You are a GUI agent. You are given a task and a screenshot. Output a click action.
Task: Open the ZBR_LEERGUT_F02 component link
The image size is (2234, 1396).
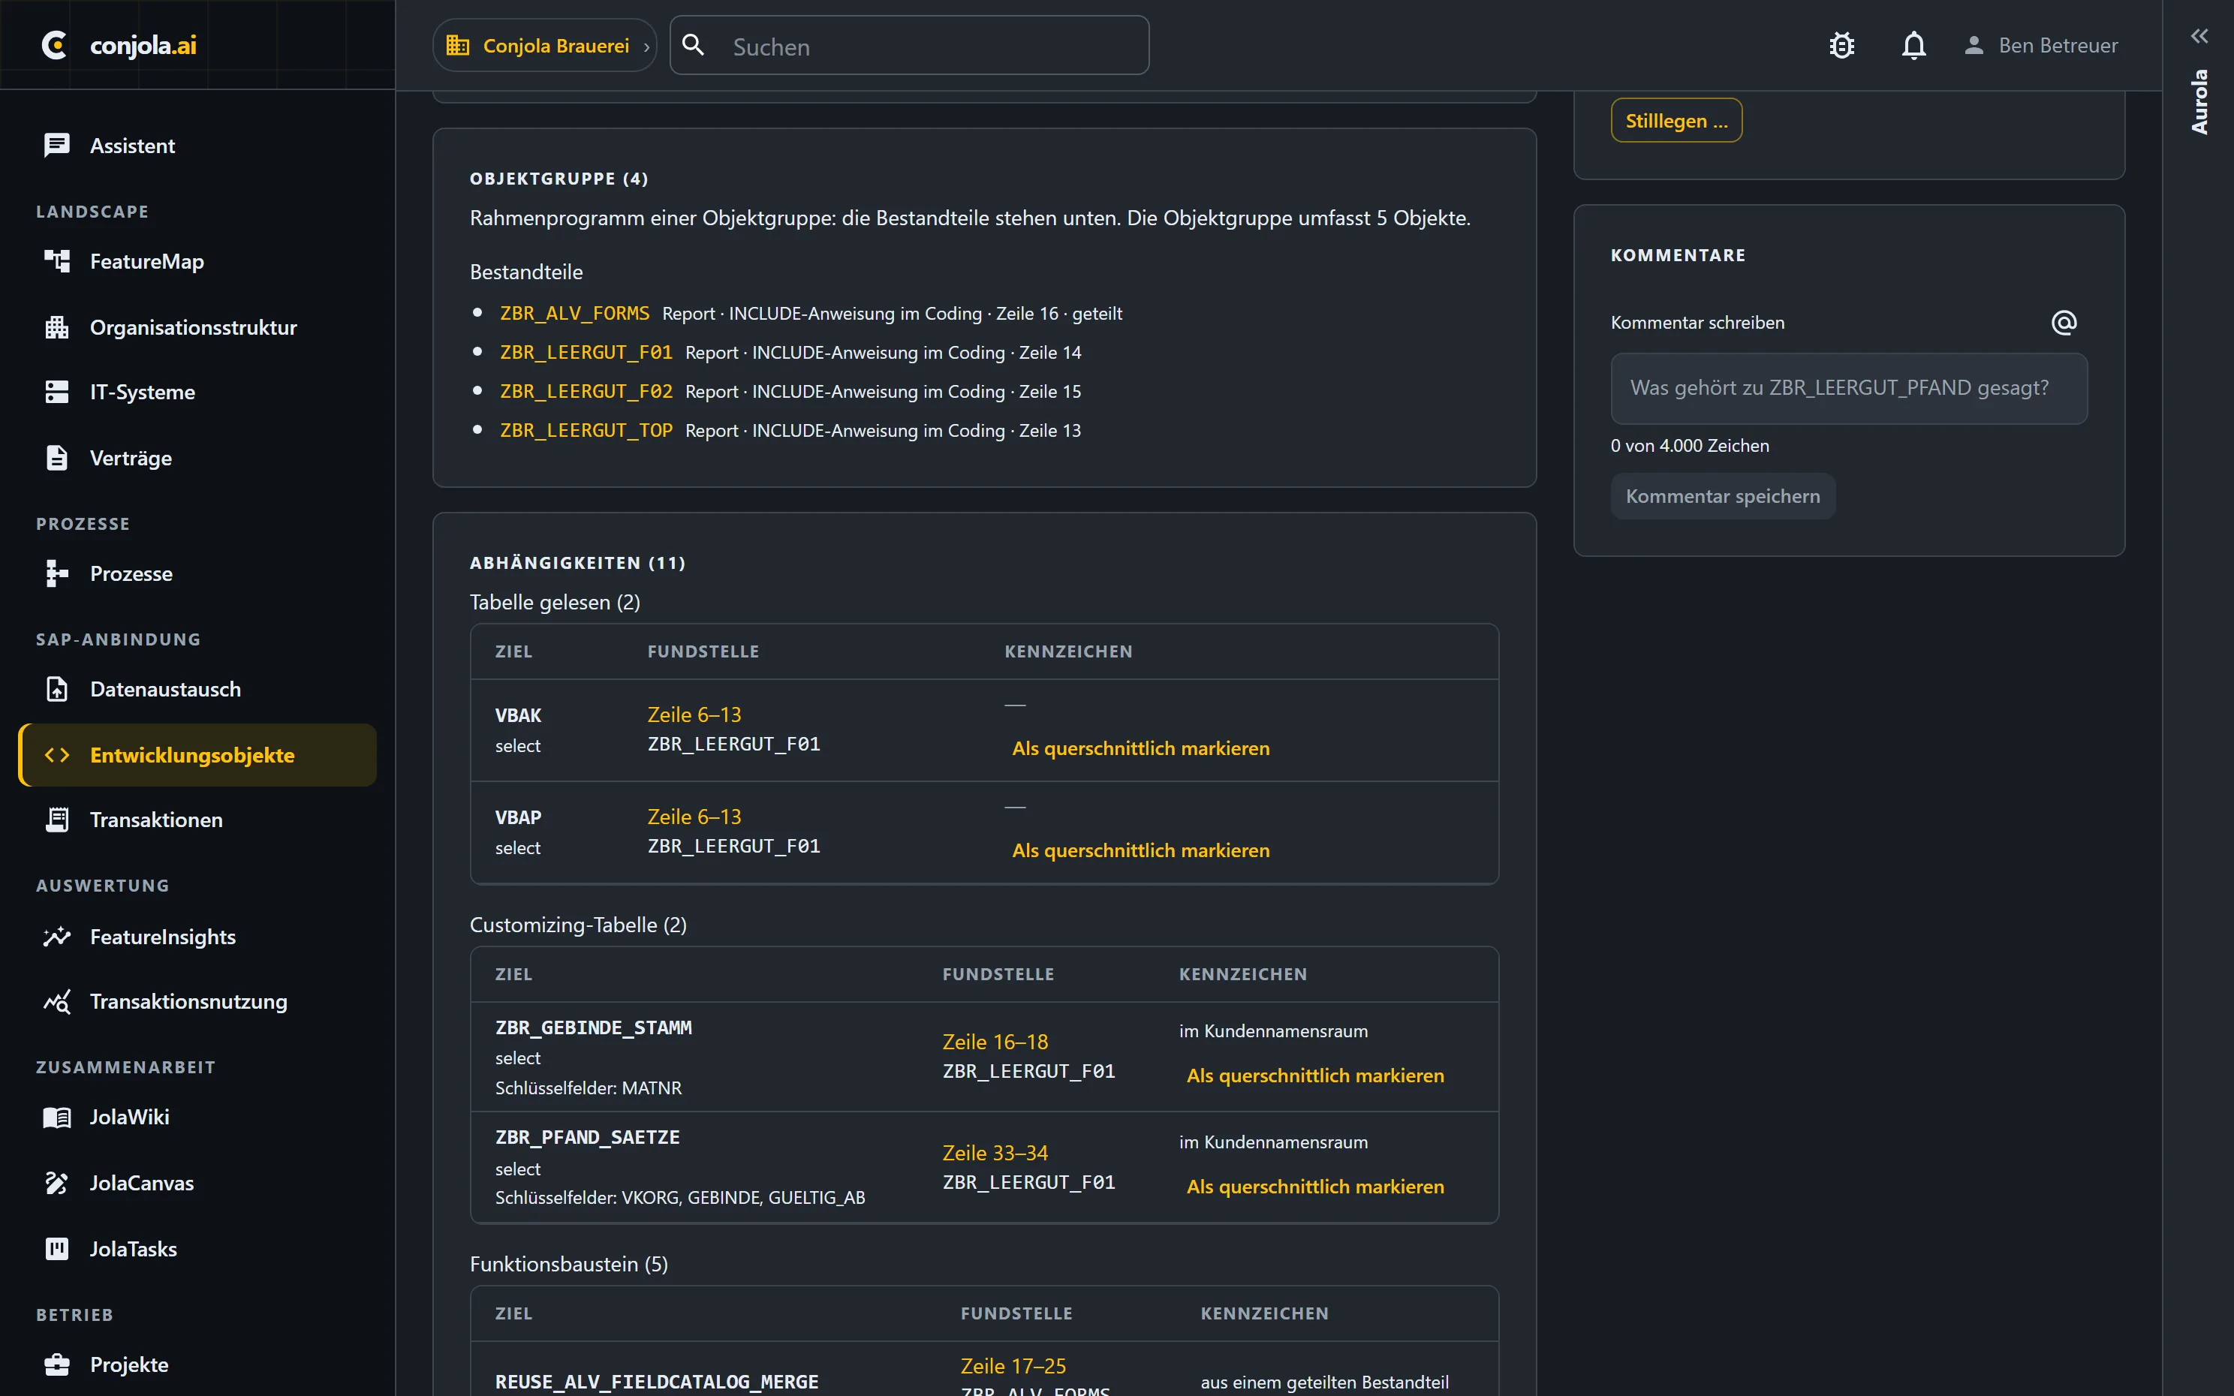click(586, 392)
